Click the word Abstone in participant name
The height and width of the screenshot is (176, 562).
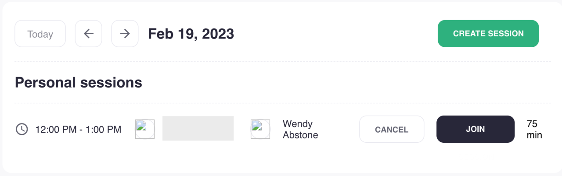[300, 135]
